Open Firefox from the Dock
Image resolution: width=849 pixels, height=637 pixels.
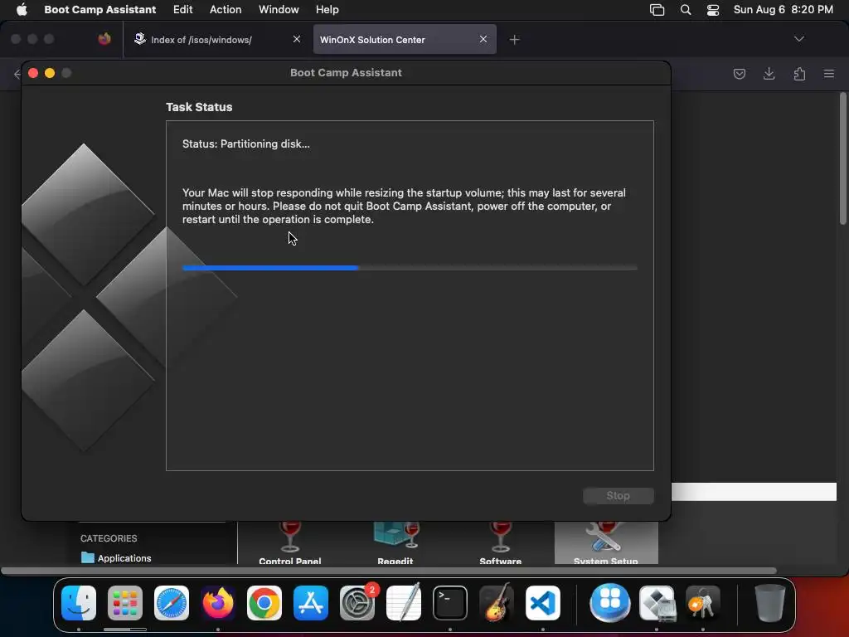click(218, 603)
